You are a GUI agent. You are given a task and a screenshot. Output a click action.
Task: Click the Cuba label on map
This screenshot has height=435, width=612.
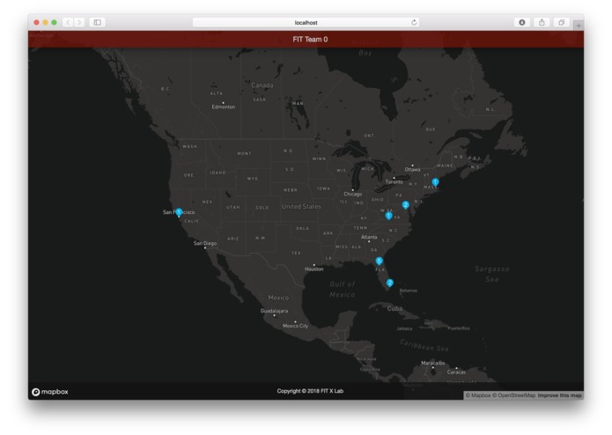[394, 308]
